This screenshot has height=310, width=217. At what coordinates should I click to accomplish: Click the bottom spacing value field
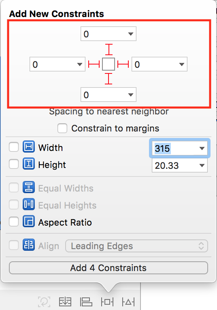click(x=108, y=95)
